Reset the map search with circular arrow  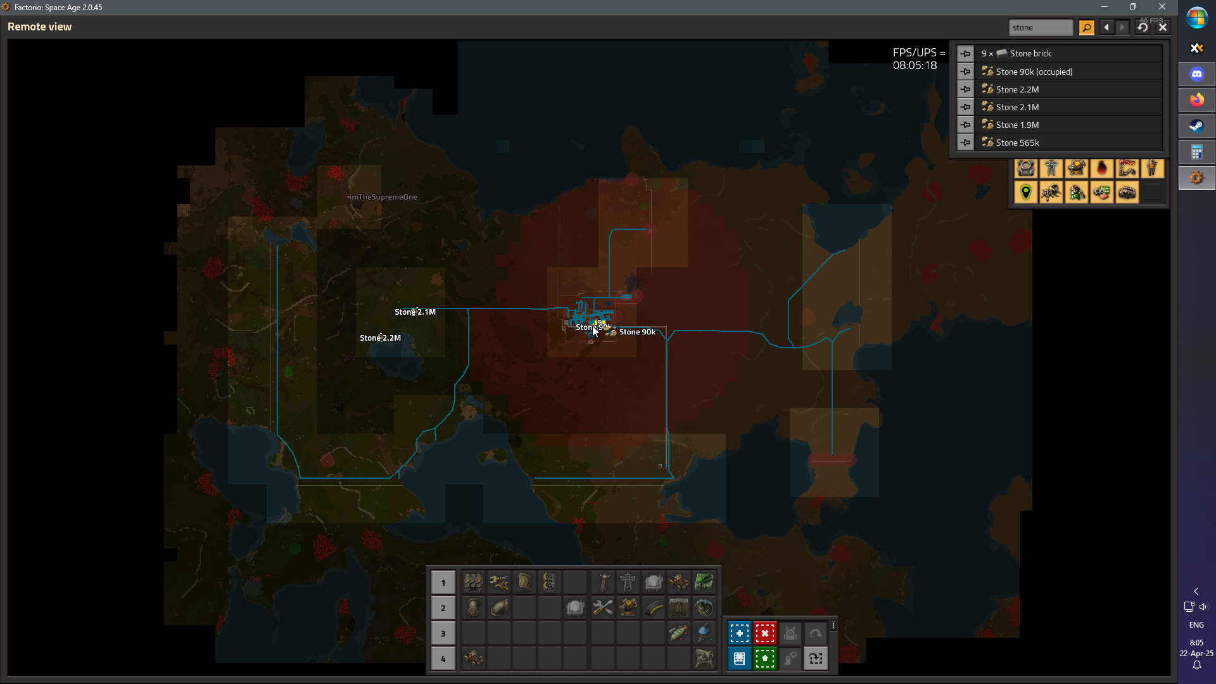click(1143, 27)
